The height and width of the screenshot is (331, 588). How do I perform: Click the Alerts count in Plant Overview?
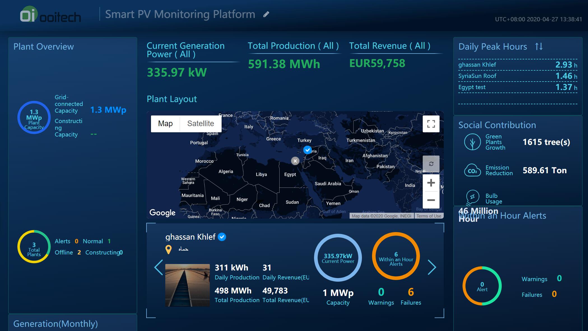click(76, 241)
